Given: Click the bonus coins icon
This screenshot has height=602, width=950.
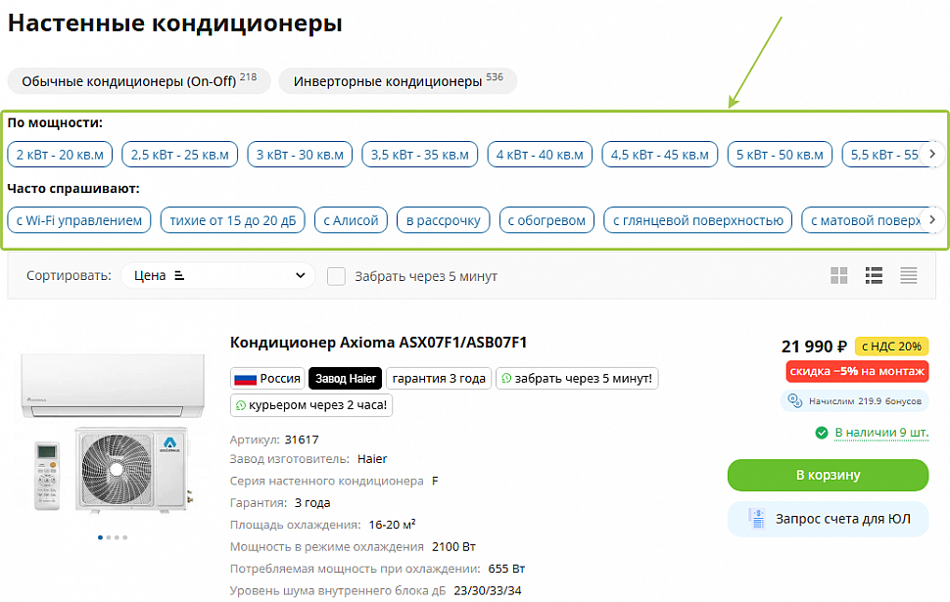Looking at the screenshot, I should [794, 400].
